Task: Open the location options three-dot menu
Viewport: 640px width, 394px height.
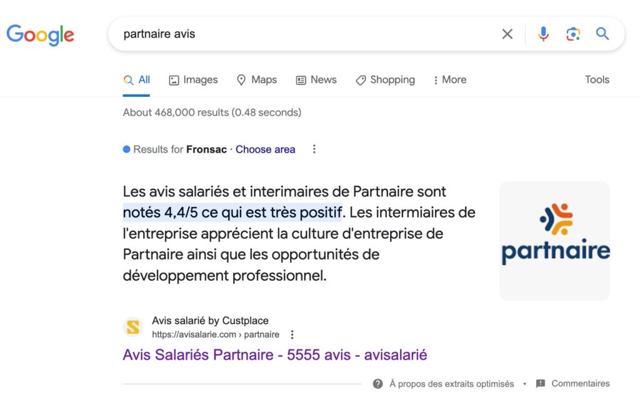Action: coord(314,149)
